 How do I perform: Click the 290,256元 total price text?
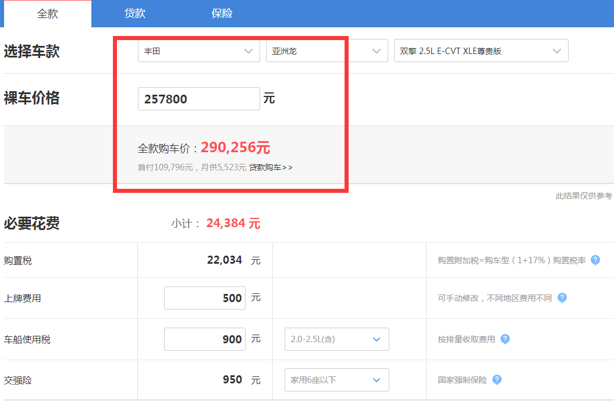[x=235, y=148]
